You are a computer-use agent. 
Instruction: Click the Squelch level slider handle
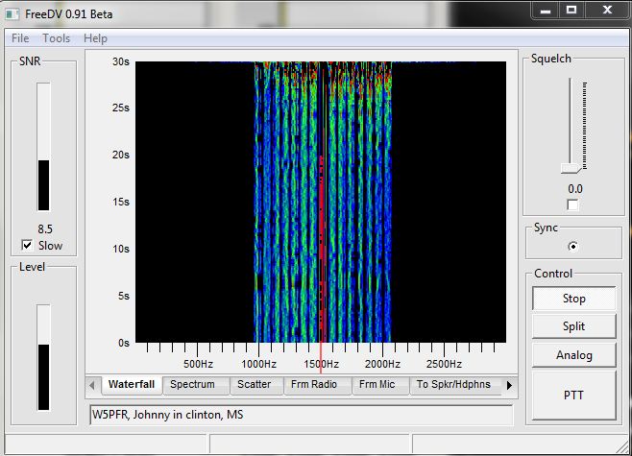[x=571, y=169]
